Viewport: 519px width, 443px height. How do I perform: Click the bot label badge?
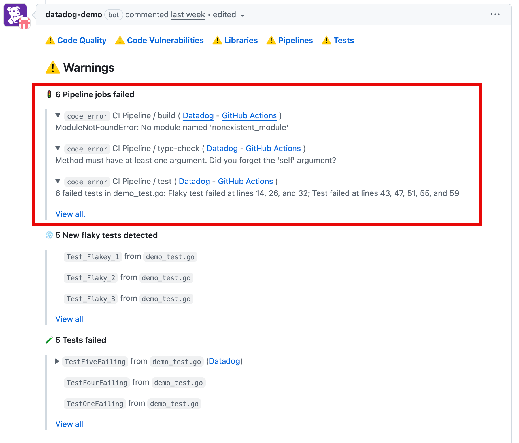click(114, 15)
